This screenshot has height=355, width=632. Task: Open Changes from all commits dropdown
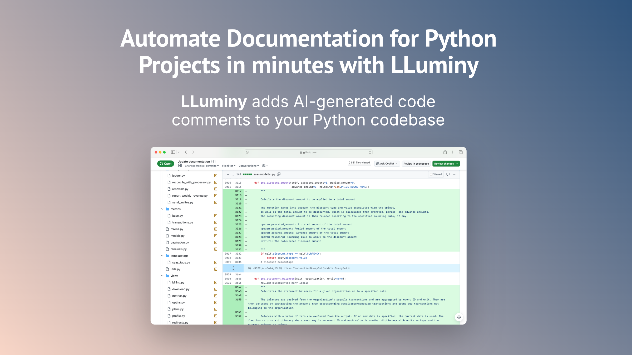point(202,166)
